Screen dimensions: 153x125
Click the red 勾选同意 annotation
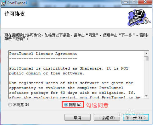tap(97, 105)
